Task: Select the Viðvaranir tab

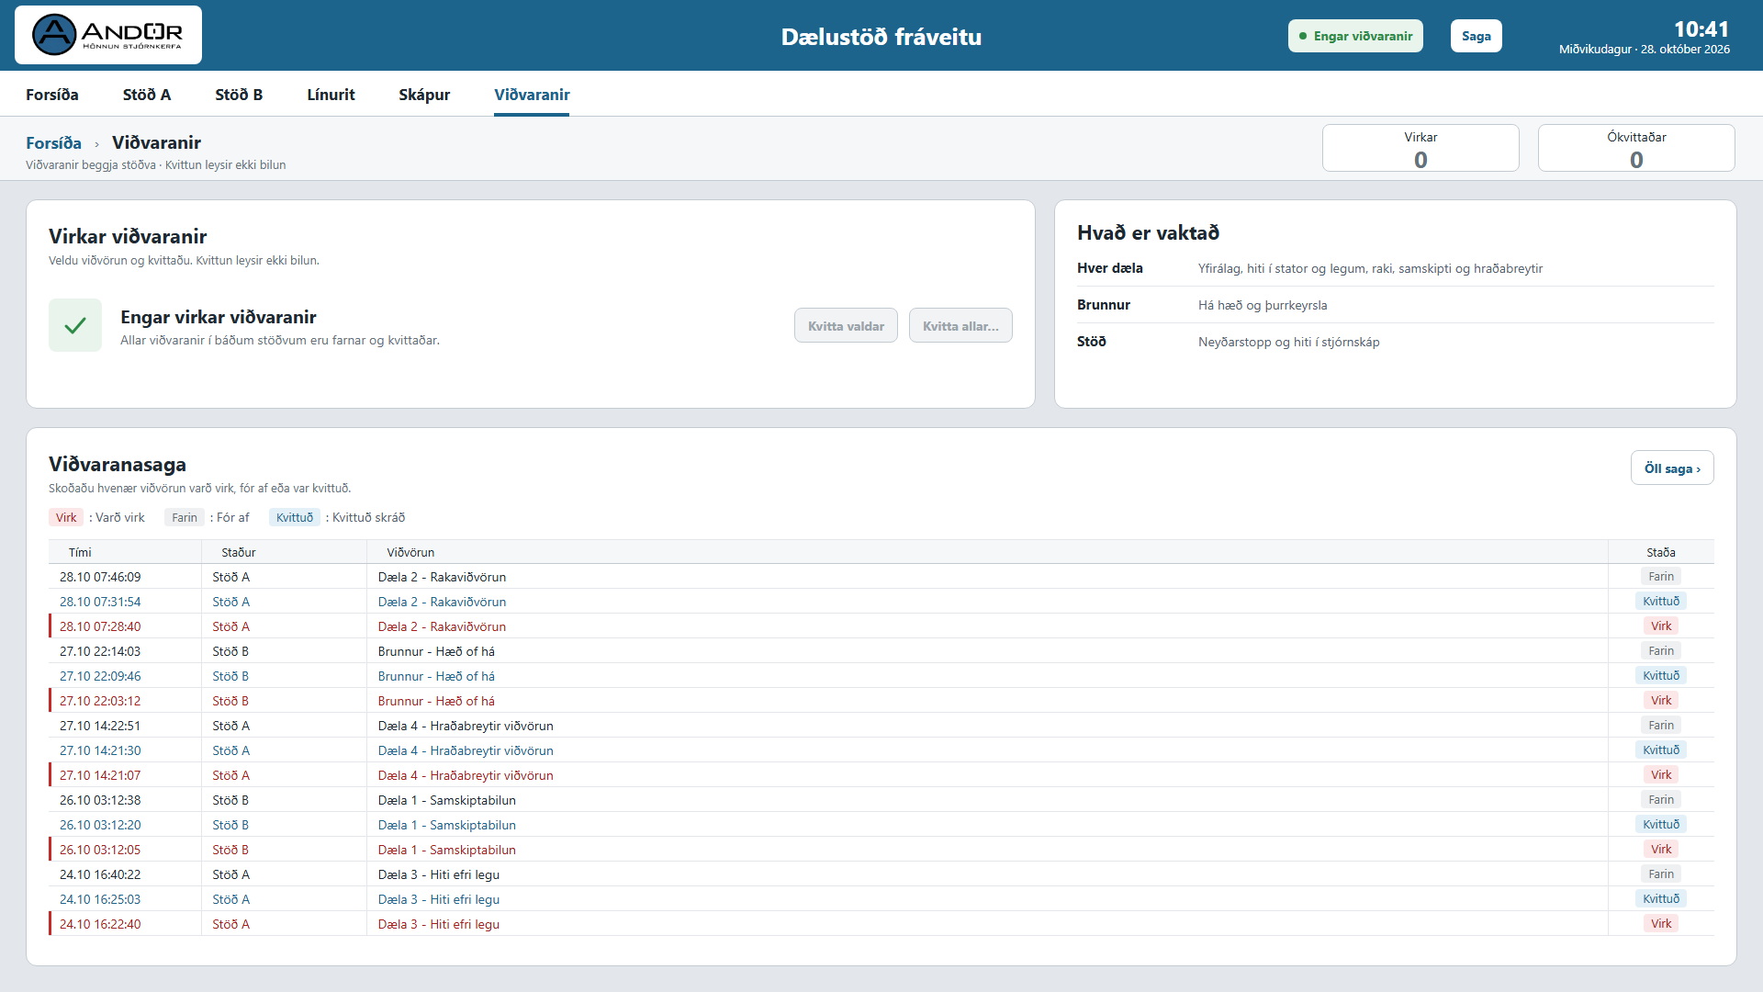Action: [532, 95]
